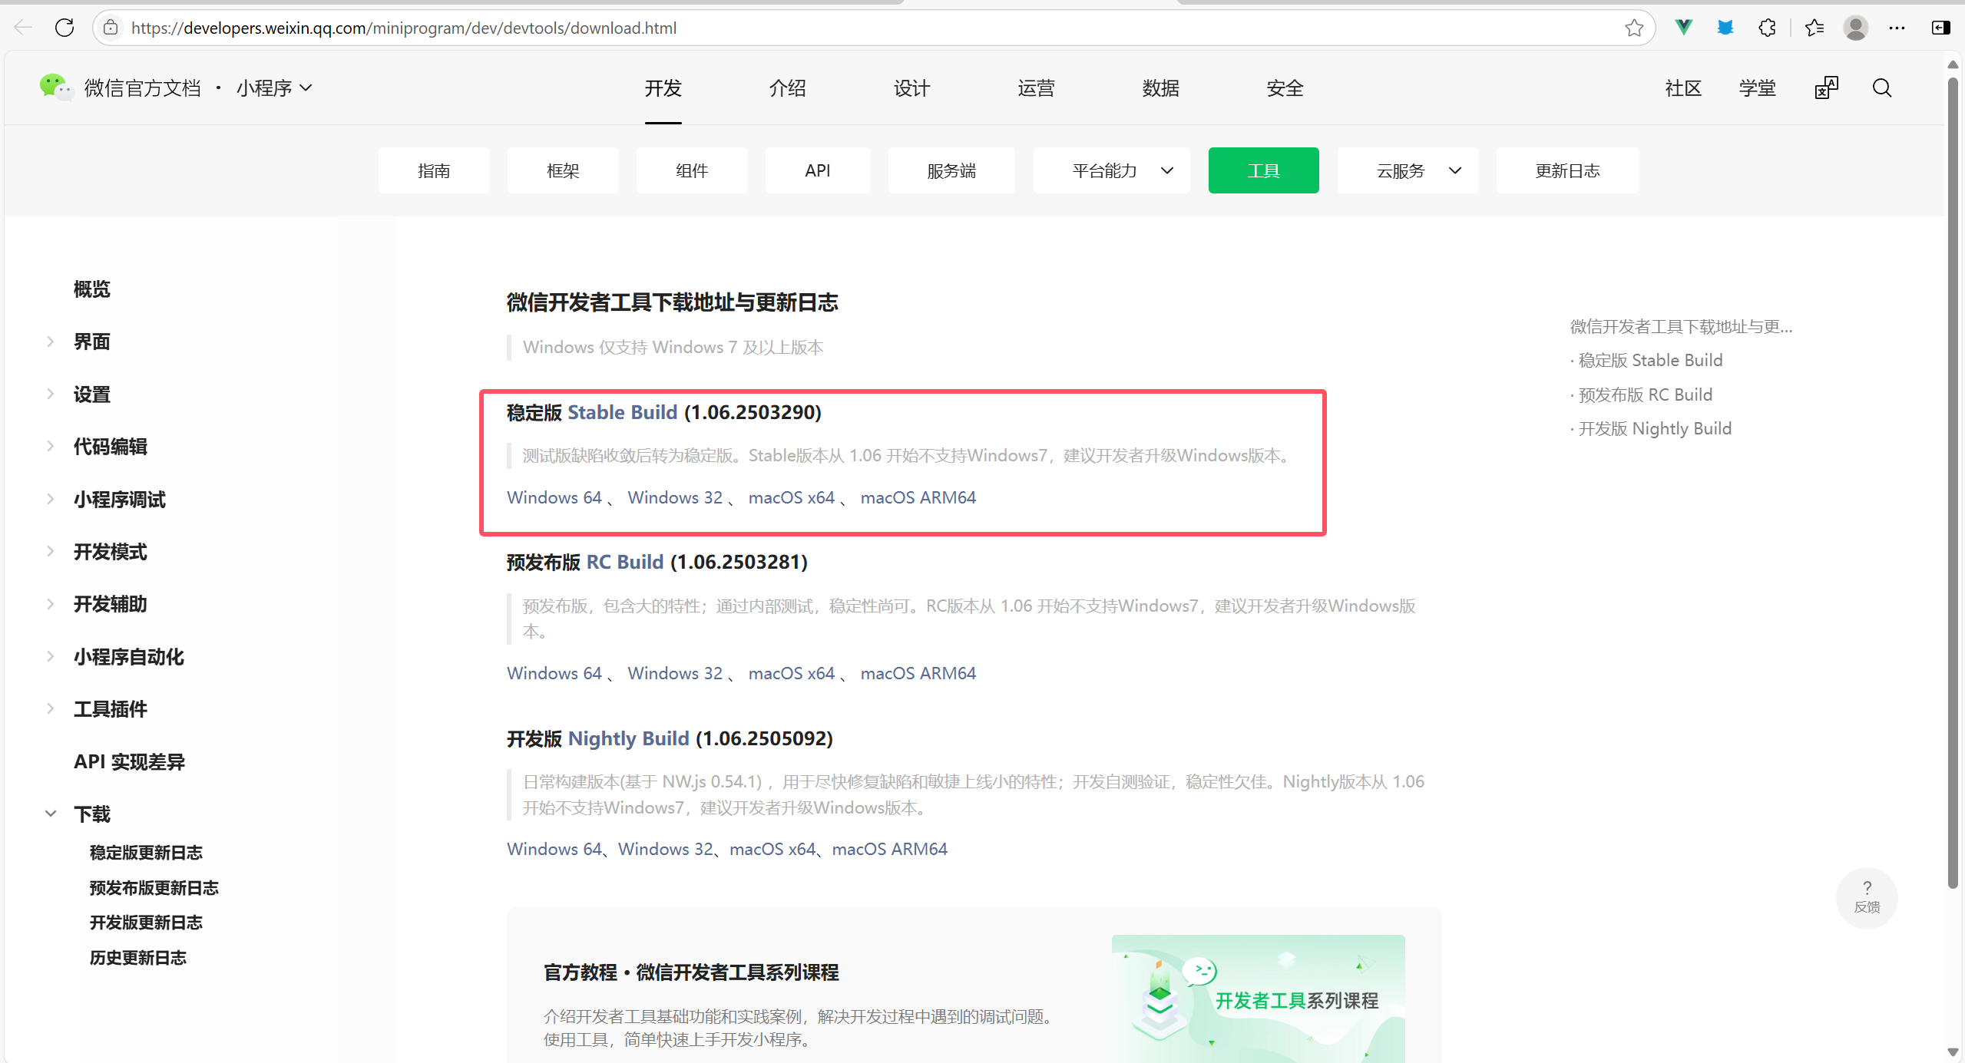Open the browser profile avatar icon
Viewport: 1965px width, 1063px height.
click(x=1855, y=28)
